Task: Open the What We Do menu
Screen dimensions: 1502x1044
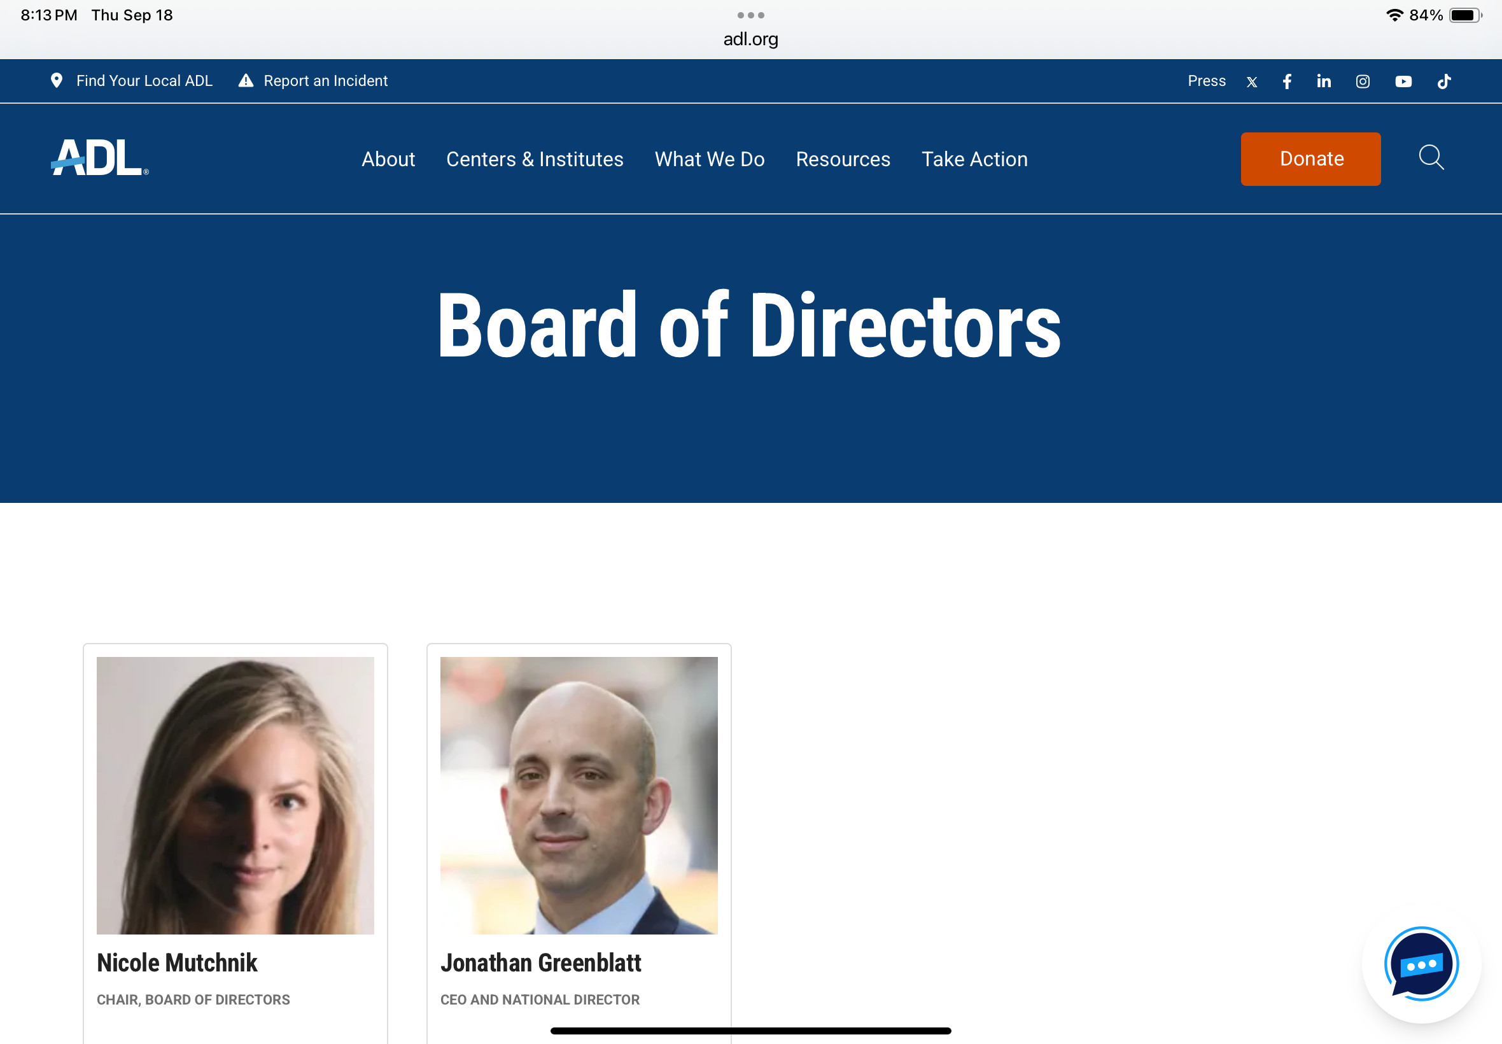Action: coord(710,159)
